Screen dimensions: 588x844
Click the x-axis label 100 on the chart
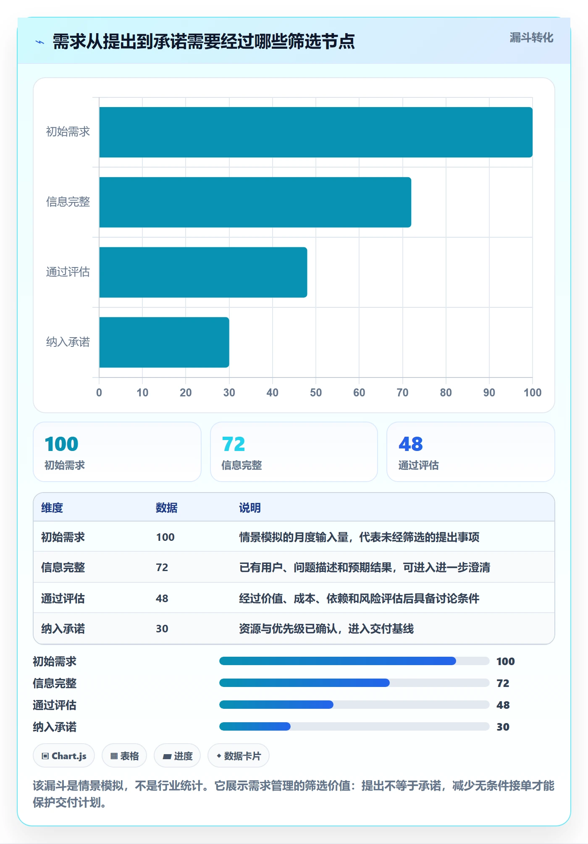tap(533, 393)
